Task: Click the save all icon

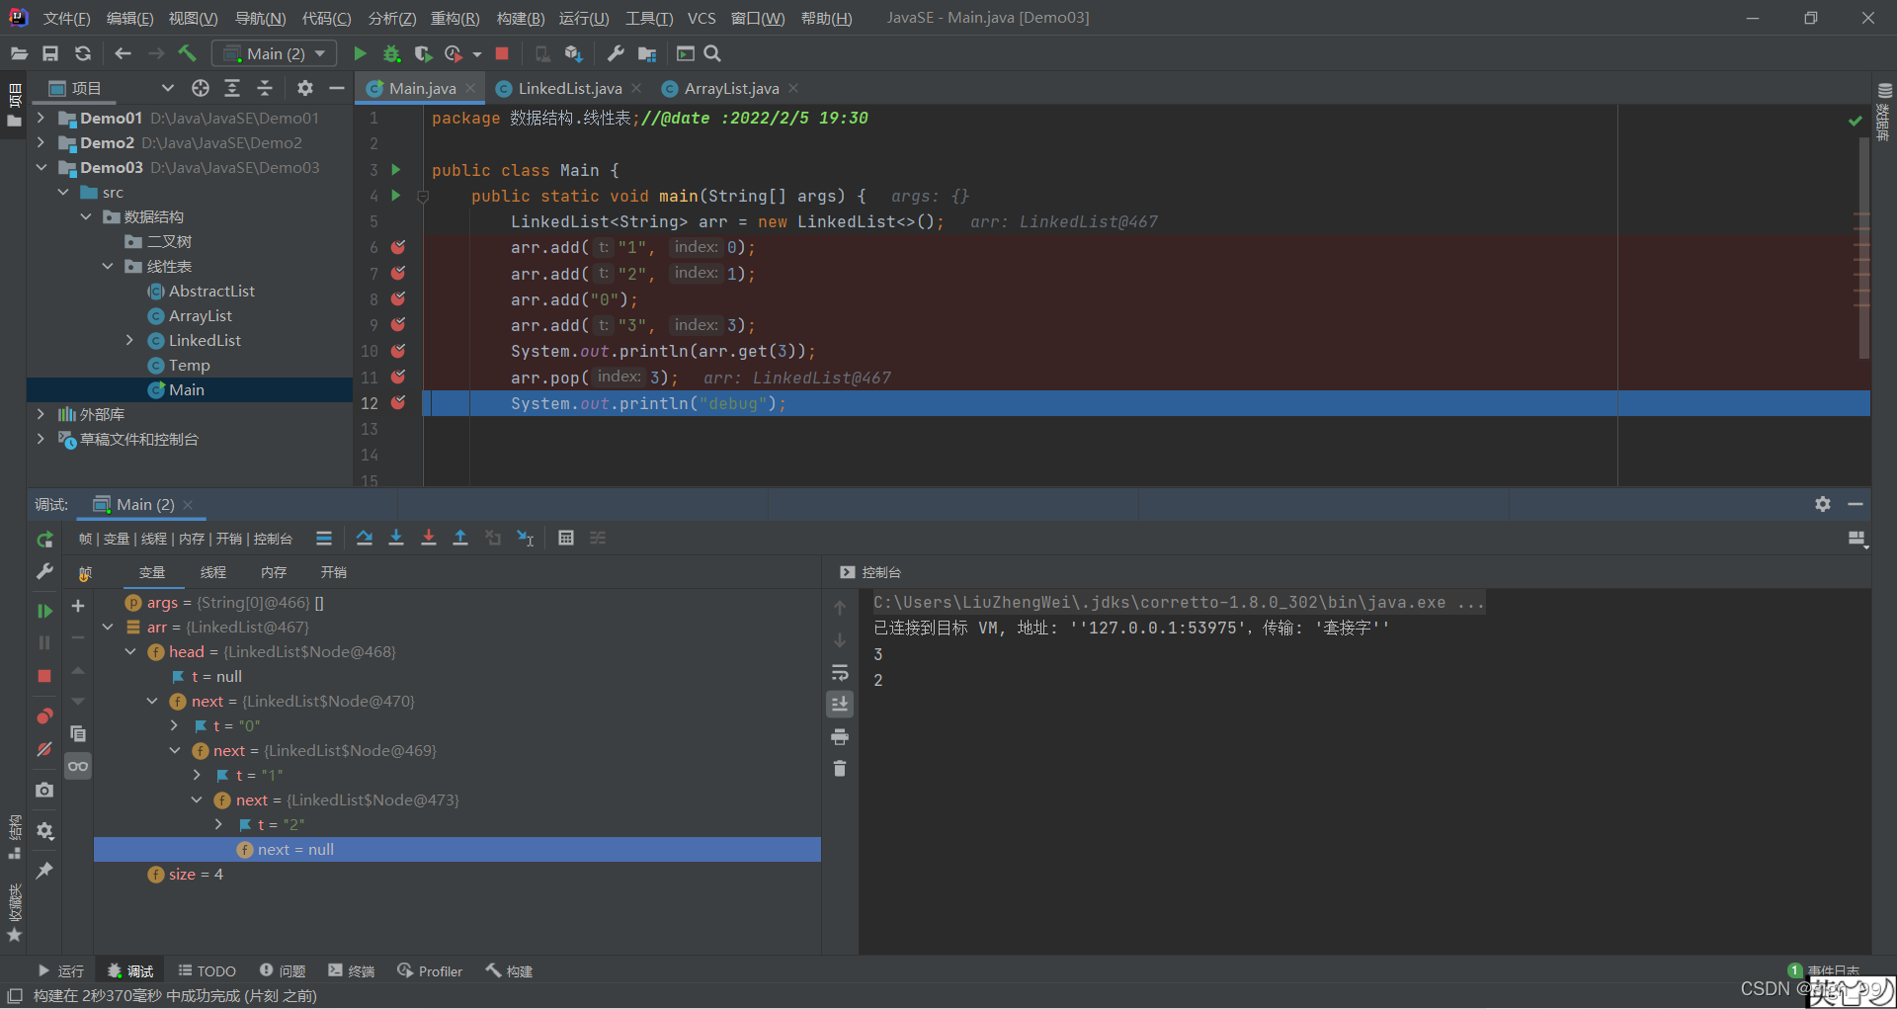Action: point(50,53)
